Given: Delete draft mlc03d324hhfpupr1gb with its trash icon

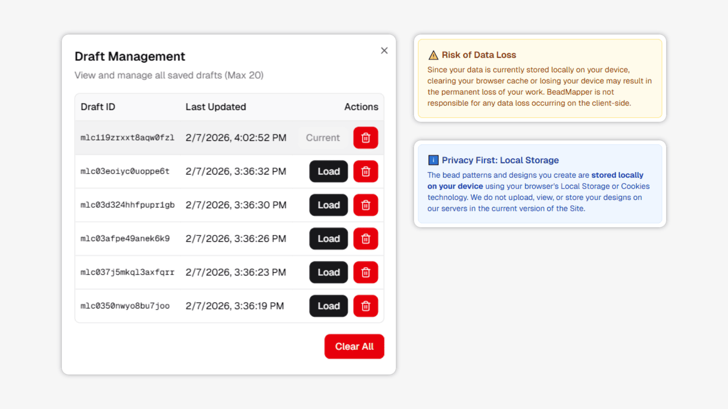Looking at the screenshot, I should pos(365,205).
